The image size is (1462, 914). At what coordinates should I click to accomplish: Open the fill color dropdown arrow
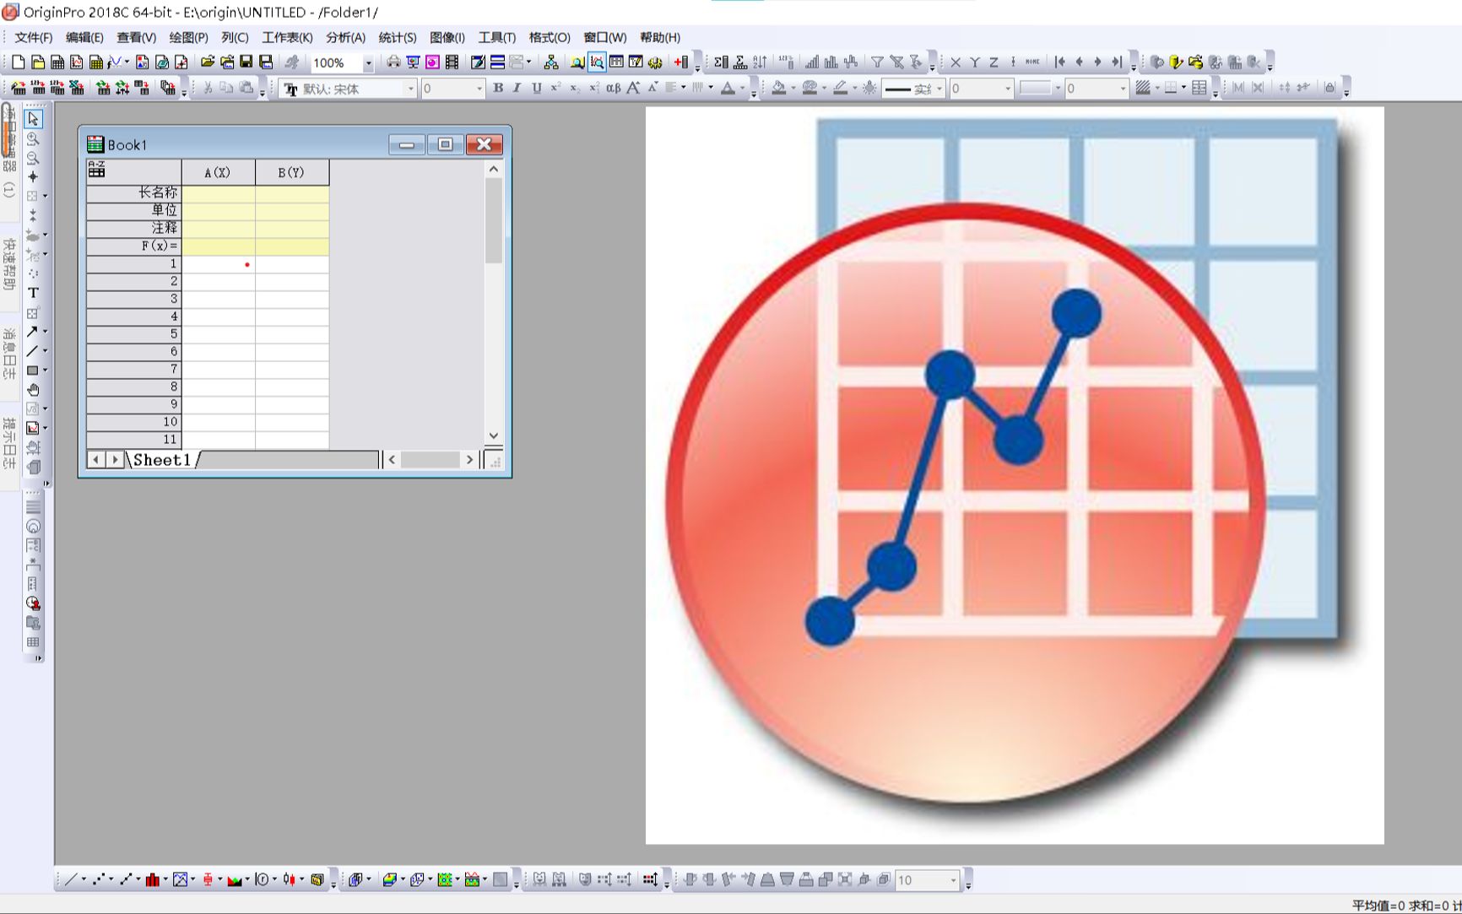tap(793, 89)
